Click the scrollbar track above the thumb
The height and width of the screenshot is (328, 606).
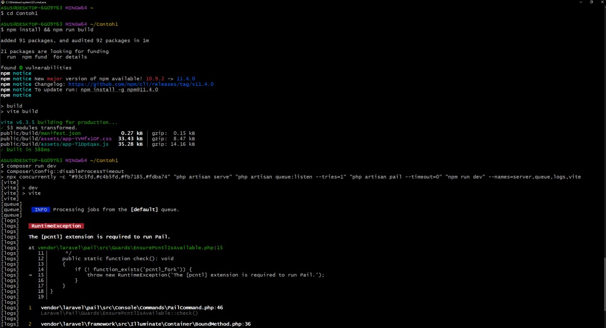[604, 141]
